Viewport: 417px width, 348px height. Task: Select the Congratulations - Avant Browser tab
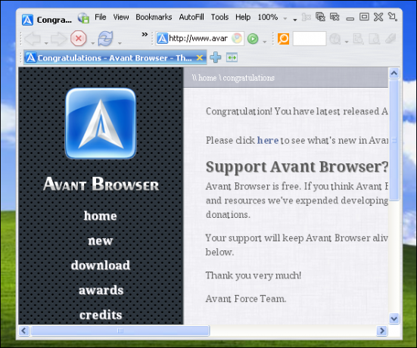tap(115, 57)
